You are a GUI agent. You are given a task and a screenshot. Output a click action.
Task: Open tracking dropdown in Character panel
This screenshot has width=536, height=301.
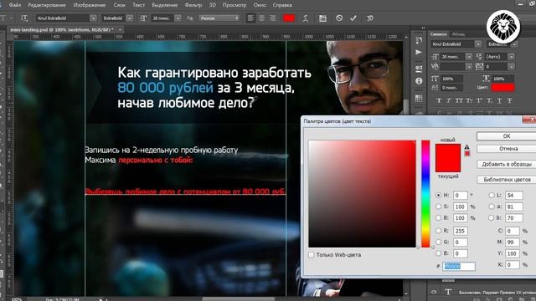pos(512,67)
